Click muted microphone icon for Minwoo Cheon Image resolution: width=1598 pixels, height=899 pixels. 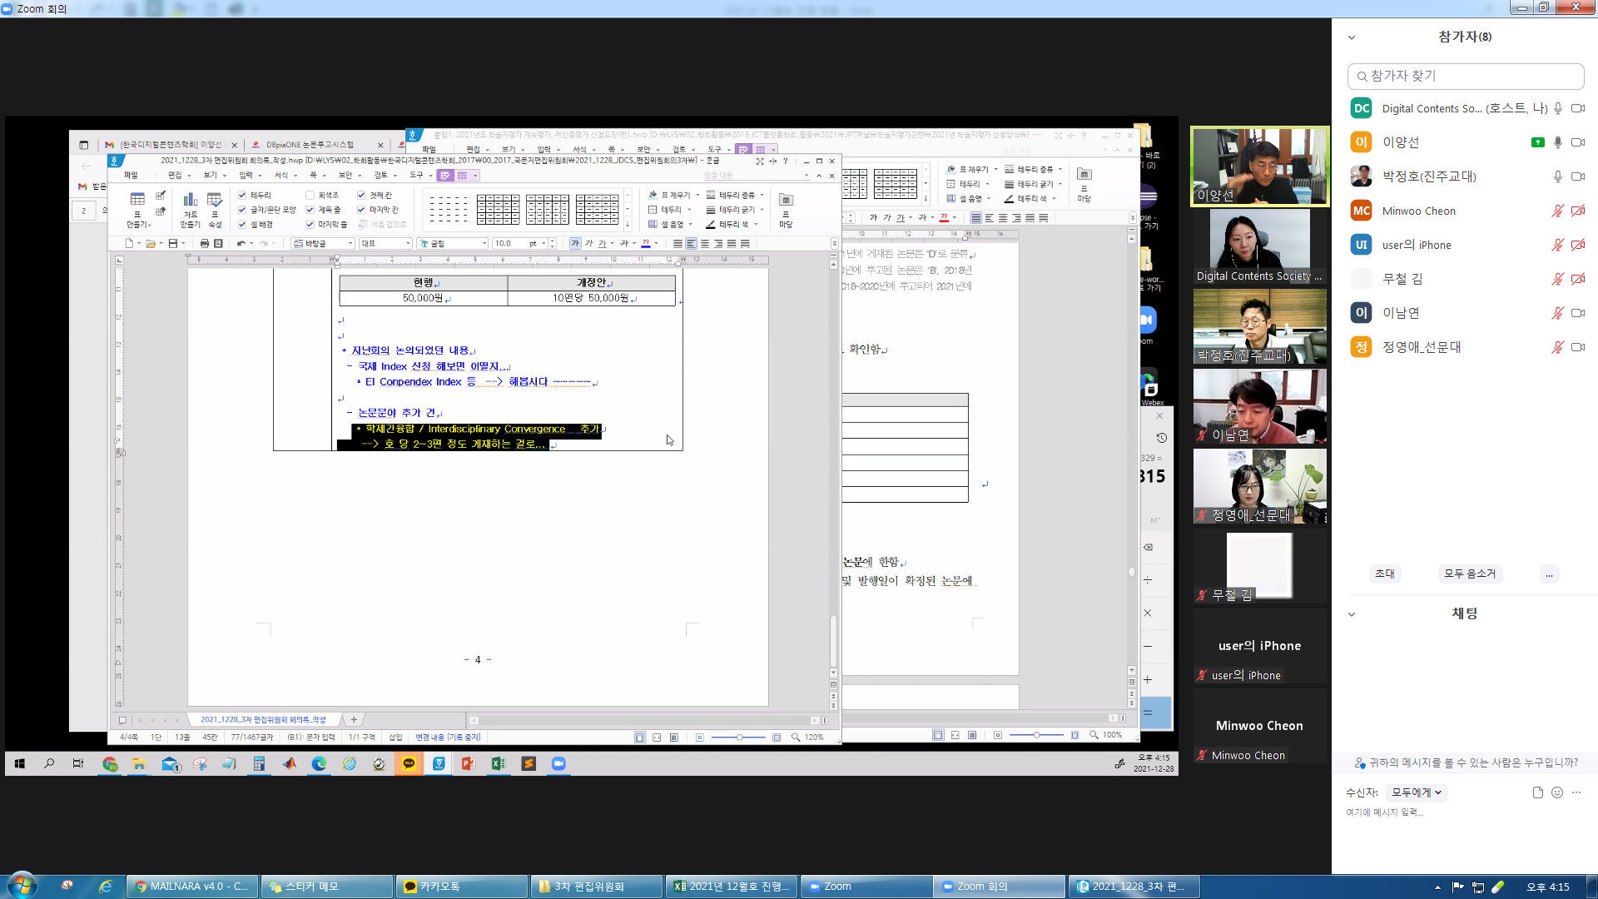(1558, 211)
